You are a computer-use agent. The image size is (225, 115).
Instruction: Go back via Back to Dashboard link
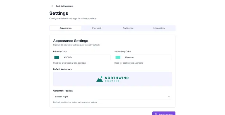coord(62,6)
